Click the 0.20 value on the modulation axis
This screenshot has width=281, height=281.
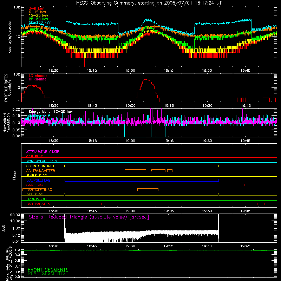pos(16,110)
